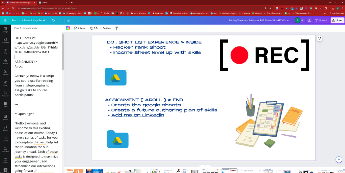Open the Magic assistant sparkle button
345x173 pixels.
coord(339,160)
